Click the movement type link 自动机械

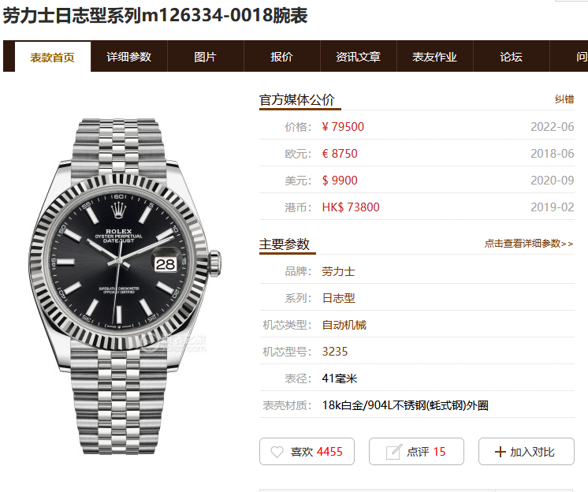(344, 325)
